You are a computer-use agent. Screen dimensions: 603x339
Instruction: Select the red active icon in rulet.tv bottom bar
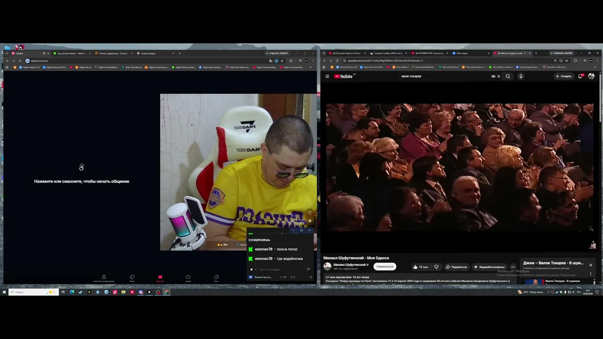pos(160,278)
